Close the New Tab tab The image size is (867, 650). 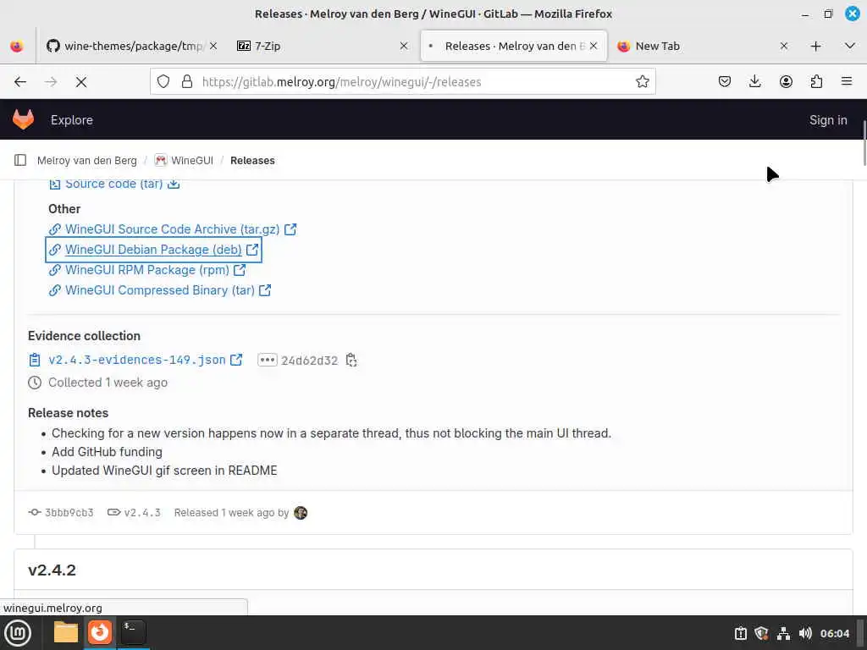pyautogui.click(x=783, y=47)
